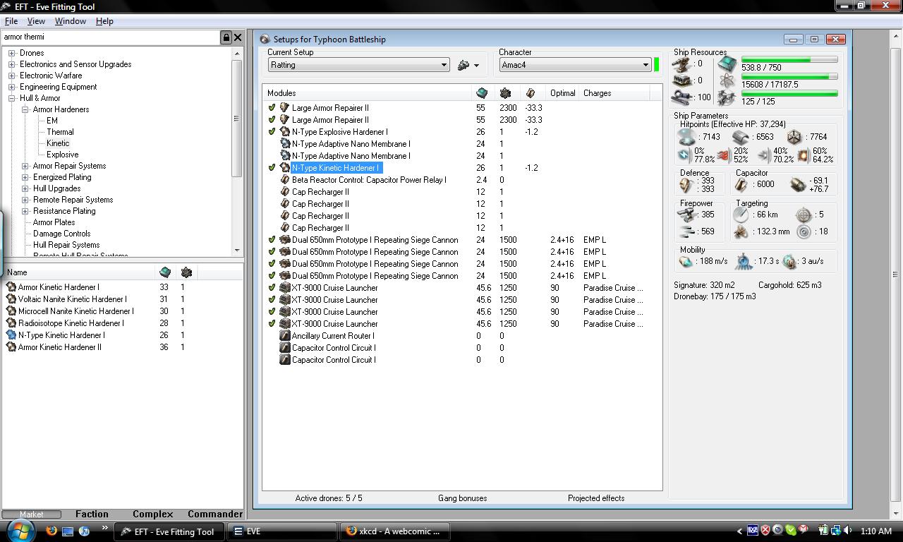Screen dimensions: 903x542
Task: Select the Explosive armor hardener category
Action: 63,155
